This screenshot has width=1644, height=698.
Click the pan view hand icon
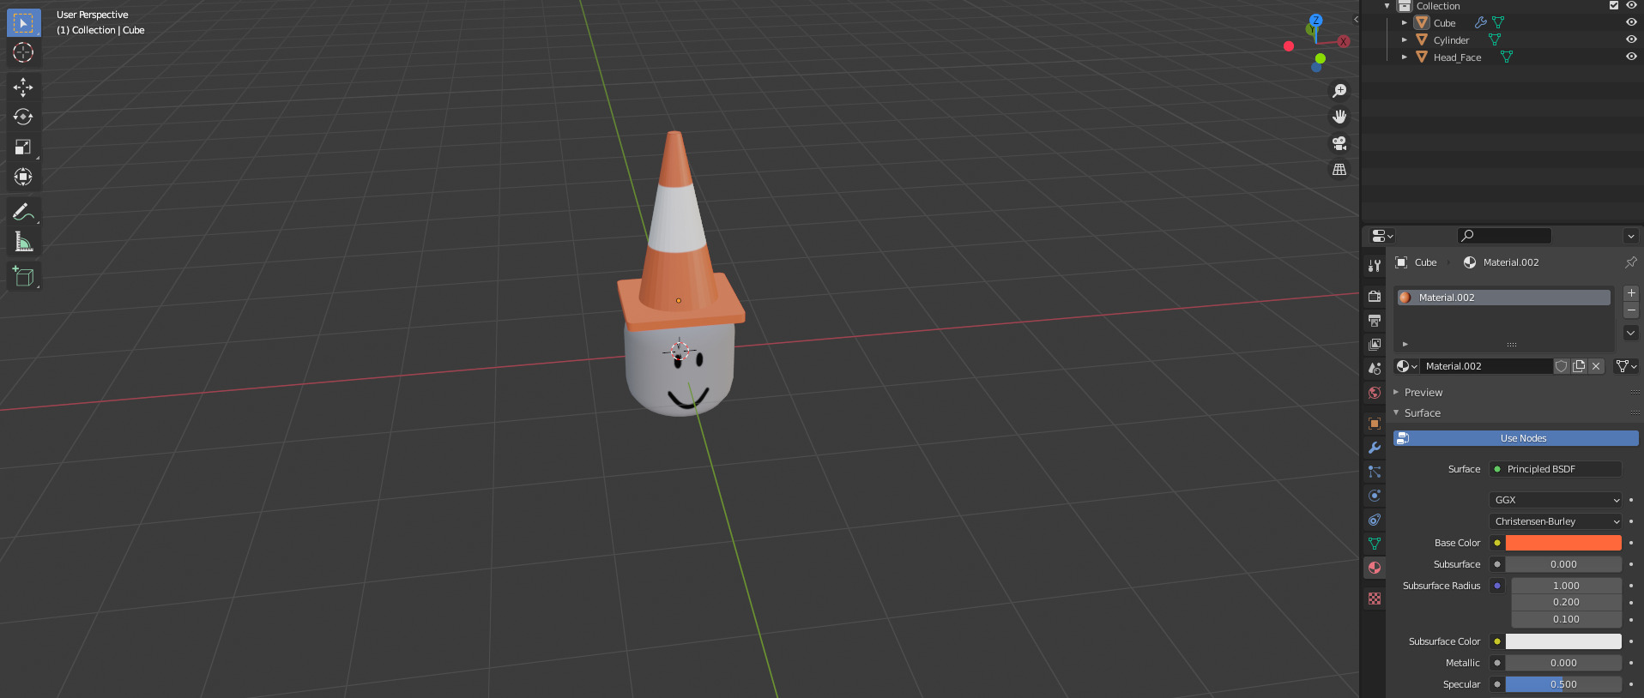1339,117
